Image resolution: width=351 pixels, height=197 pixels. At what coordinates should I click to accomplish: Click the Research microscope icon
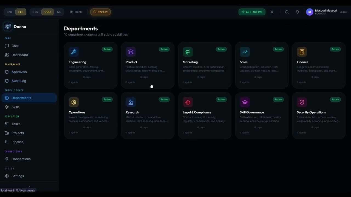pos(131,102)
